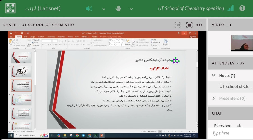Open connection status signal bars

[231, 8]
